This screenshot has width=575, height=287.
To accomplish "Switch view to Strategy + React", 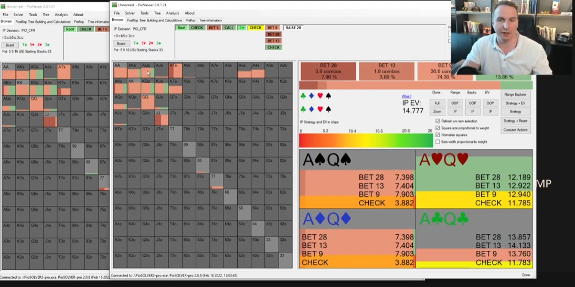I will point(515,121).
